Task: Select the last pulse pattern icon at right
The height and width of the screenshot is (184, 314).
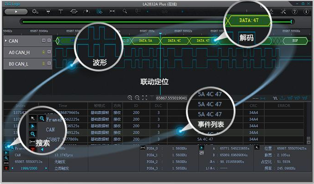Action: click(304, 98)
